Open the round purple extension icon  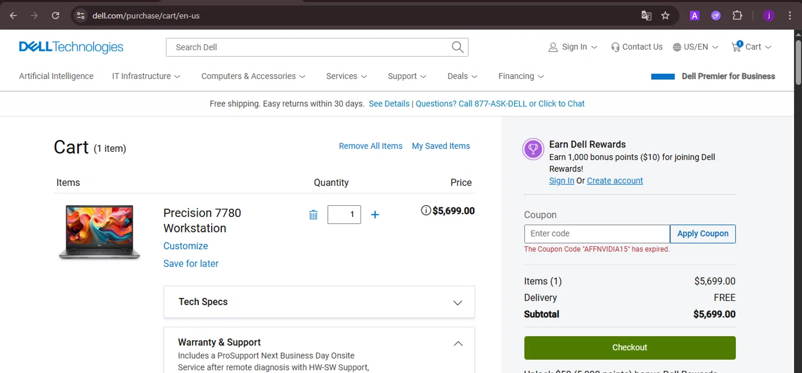coord(716,15)
